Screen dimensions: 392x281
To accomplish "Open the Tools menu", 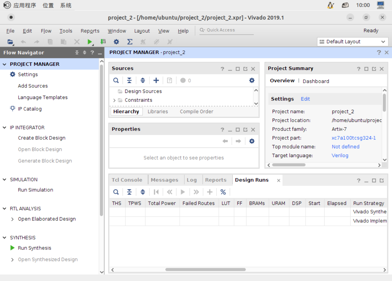I will pos(66,31).
